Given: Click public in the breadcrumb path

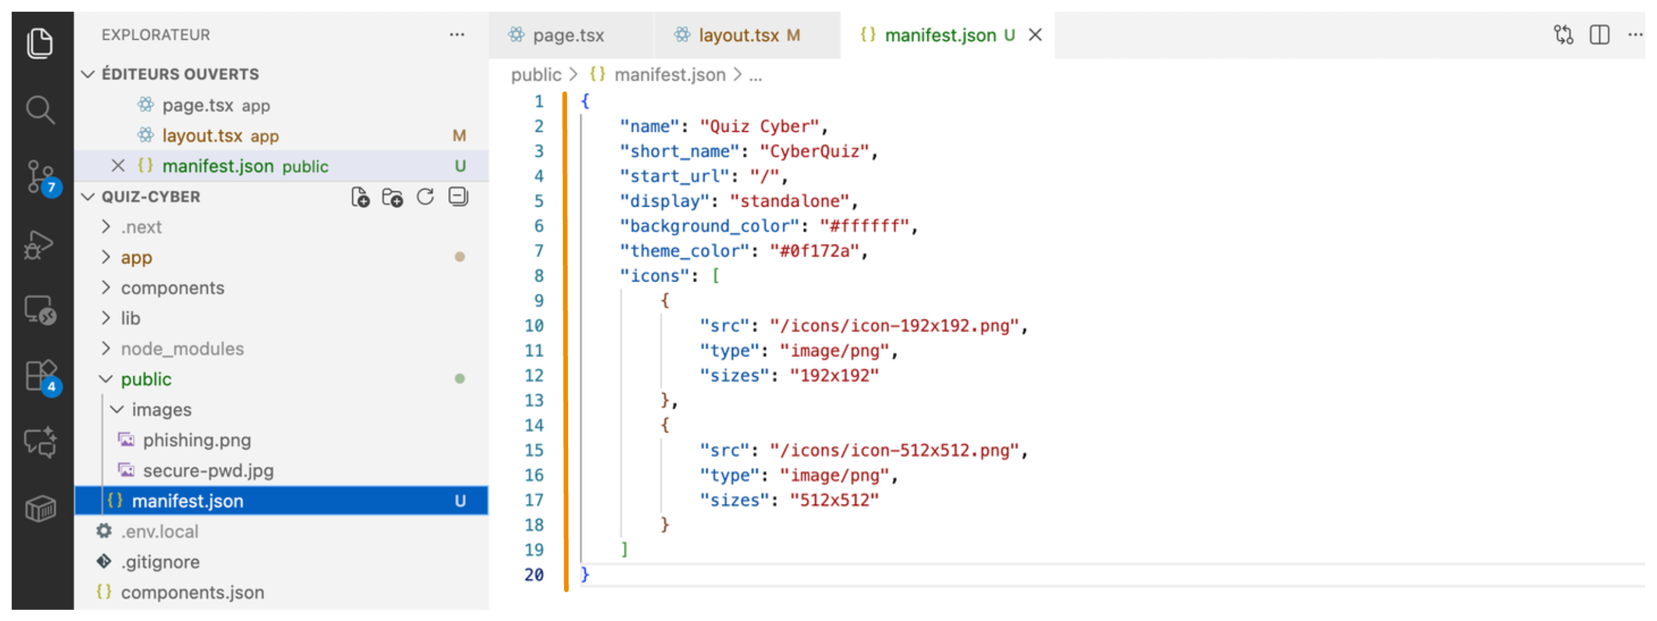Looking at the screenshot, I should coord(535,76).
